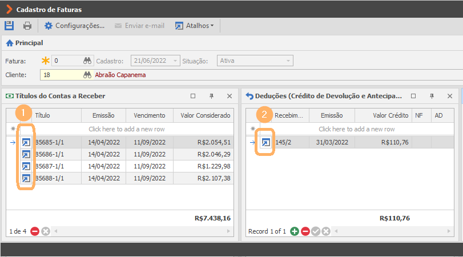463x257 pixels.
Task: Expand the Atalhos dropdown menu
Action: (x=194, y=26)
